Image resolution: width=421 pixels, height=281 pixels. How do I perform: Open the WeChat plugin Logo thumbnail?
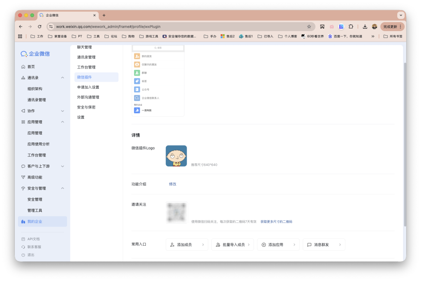click(x=176, y=156)
